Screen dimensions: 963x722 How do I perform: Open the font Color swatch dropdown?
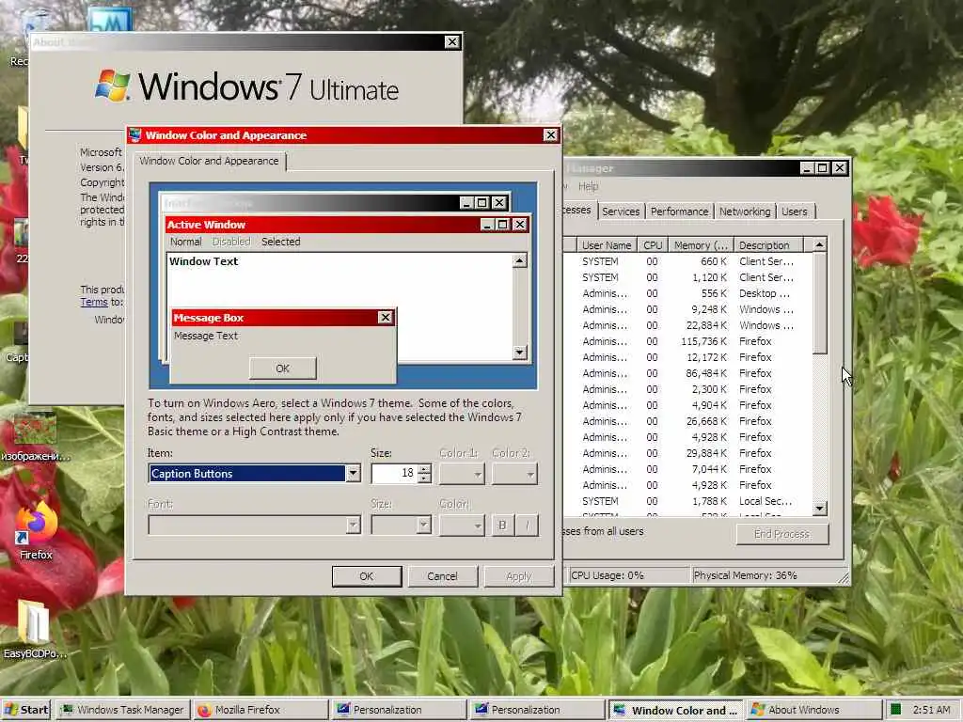pos(462,525)
